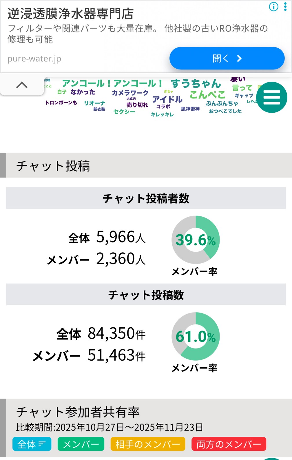Open the pure-water.jp ad link

tap(227, 58)
